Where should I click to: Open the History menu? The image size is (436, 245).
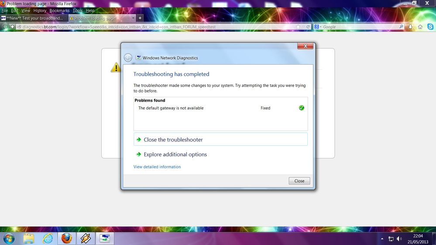coord(40,10)
